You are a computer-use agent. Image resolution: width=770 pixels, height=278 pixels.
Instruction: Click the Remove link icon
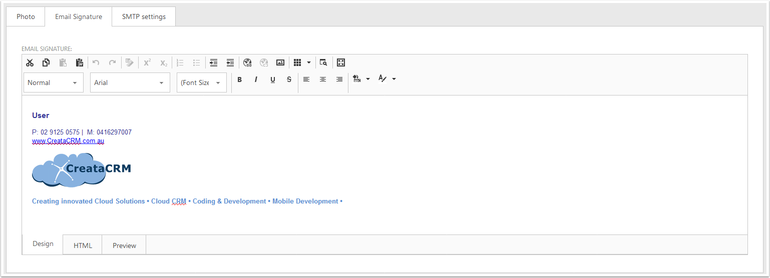[x=264, y=62]
